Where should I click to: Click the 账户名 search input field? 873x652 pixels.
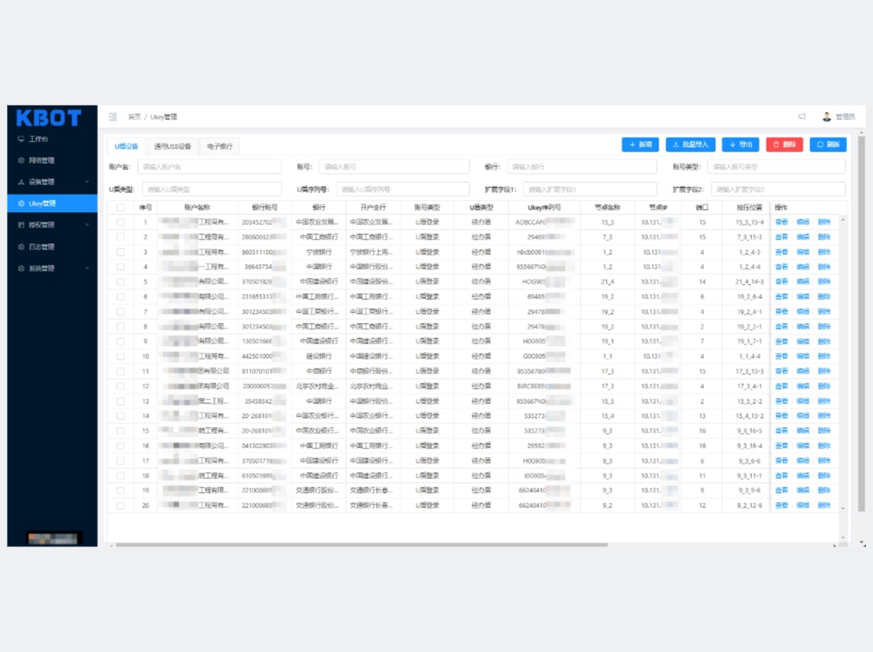tap(209, 167)
